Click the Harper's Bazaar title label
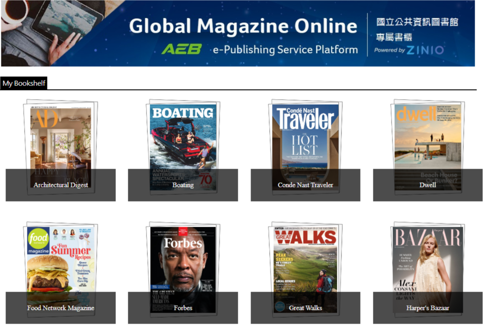 pyautogui.click(x=428, y=308)
